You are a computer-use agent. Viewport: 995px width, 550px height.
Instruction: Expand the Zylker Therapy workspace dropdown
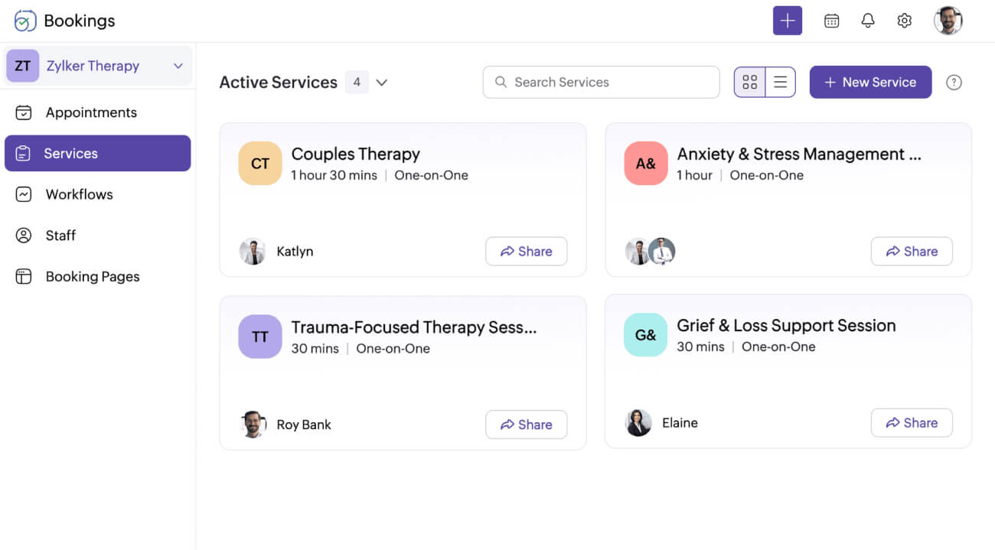[x=178, y=66]
